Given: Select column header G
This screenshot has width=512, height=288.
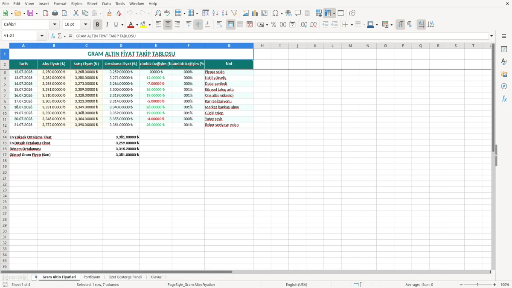Looking at the screenshot, I should point(229,46).
